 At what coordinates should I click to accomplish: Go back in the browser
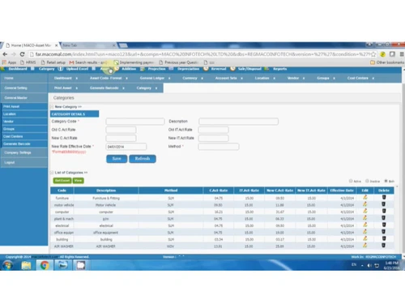(5, 54)
